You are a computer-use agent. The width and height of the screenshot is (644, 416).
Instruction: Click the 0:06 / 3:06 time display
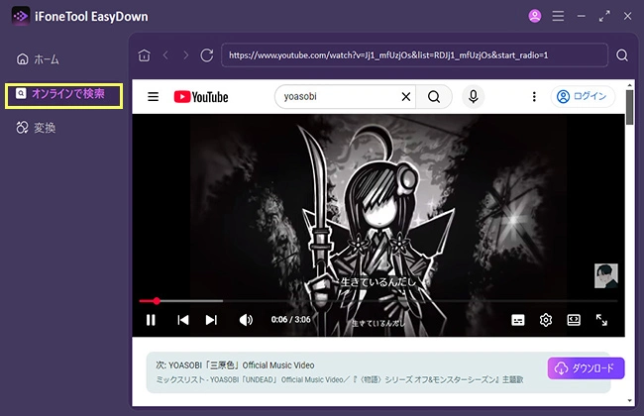tap(290, 320)
